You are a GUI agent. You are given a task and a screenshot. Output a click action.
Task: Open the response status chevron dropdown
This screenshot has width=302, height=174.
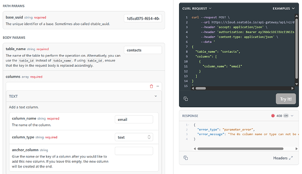coord(292,116)
